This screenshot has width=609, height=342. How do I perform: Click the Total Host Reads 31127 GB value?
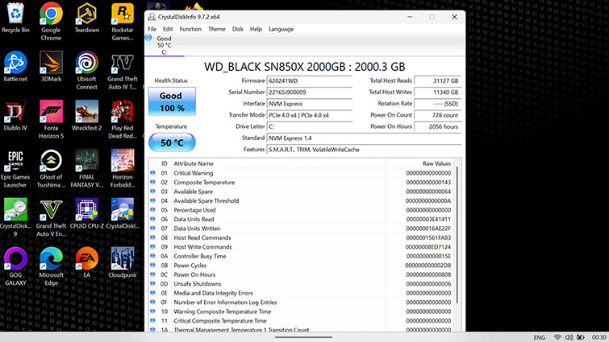pyautogui.click(x=438, y=81)
